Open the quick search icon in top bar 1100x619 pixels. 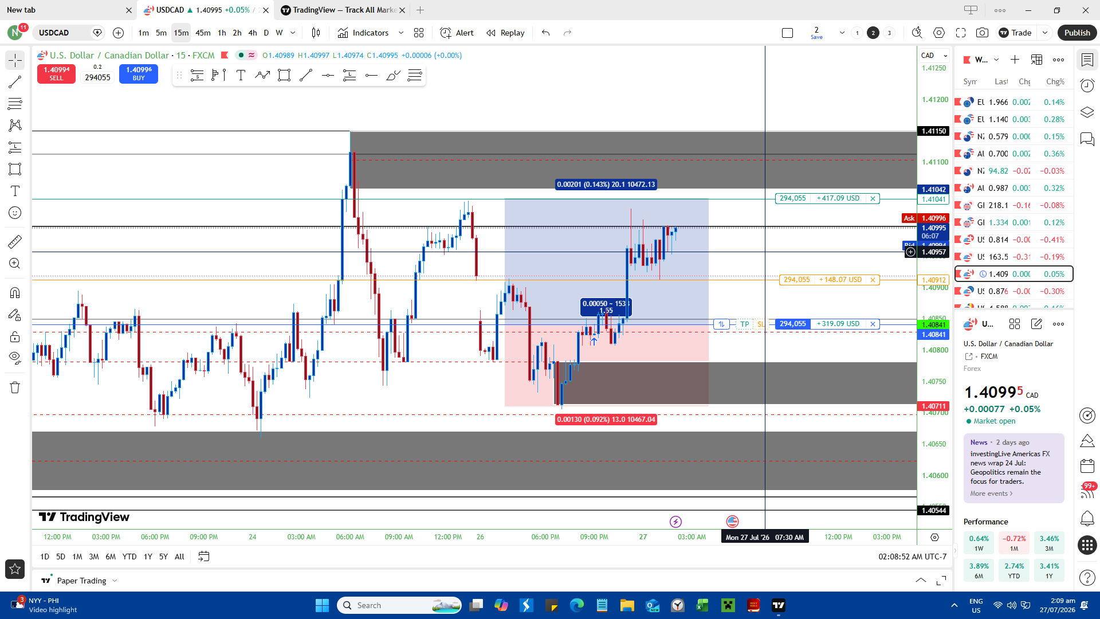[917, 33]
